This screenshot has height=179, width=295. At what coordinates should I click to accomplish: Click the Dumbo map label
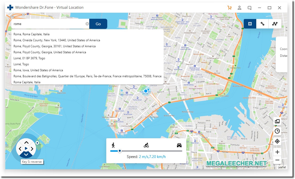point(189,126)
